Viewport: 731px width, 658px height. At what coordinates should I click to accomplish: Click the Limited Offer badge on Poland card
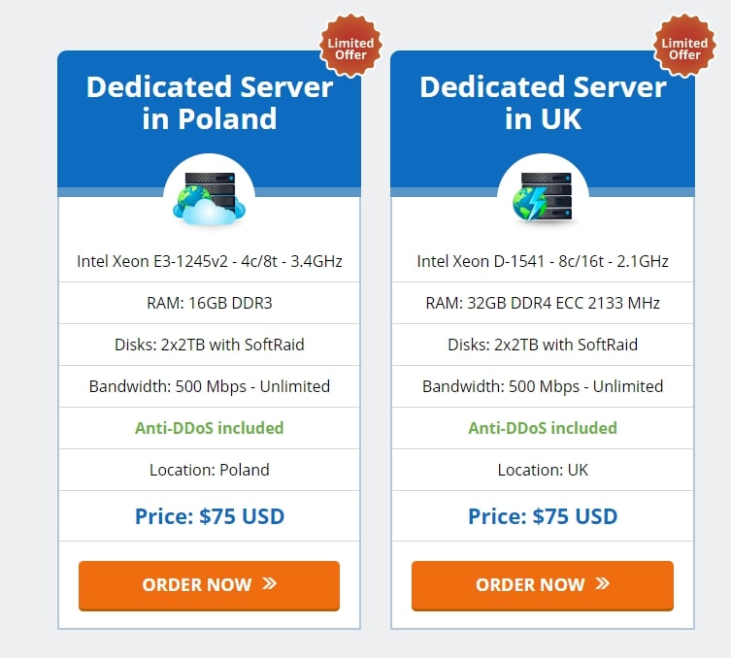(x=350, y=46)
